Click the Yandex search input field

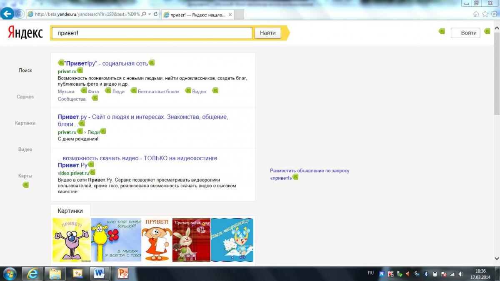pyautogui.click(x=152, y=33)
